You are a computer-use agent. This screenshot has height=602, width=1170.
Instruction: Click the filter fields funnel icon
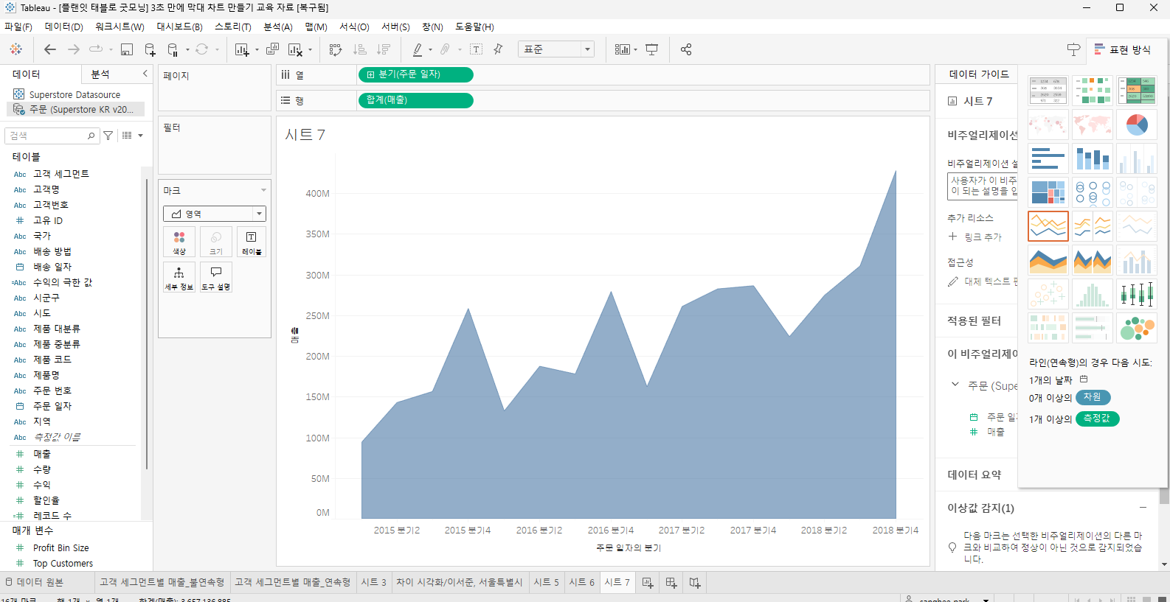108,136
